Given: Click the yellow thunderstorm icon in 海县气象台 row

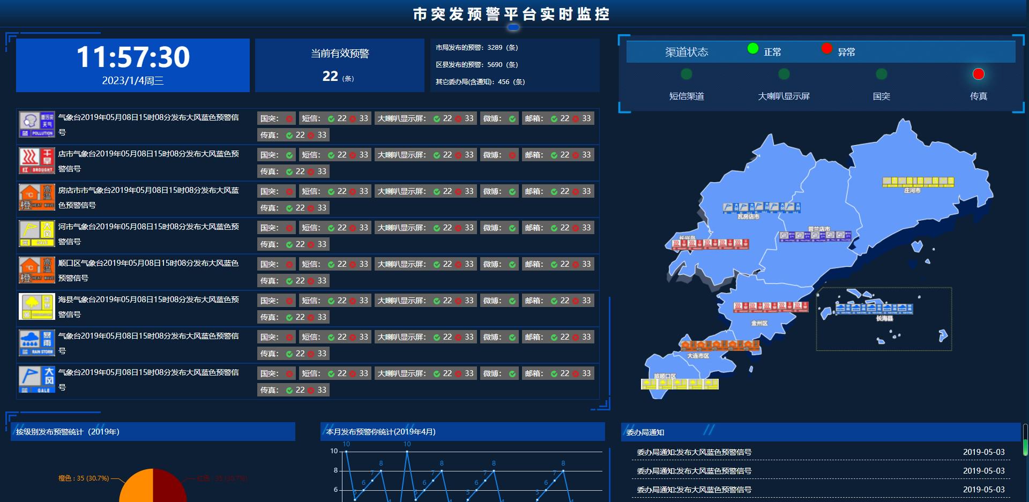Looking at the screenshot, I should [37, 306].
